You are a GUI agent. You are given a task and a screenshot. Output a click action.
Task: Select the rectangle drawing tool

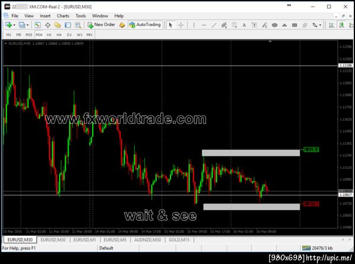[x=295, y=25]
